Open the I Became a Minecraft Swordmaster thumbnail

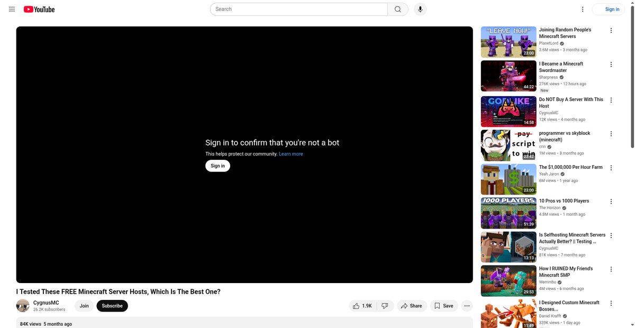click(509, 76)
